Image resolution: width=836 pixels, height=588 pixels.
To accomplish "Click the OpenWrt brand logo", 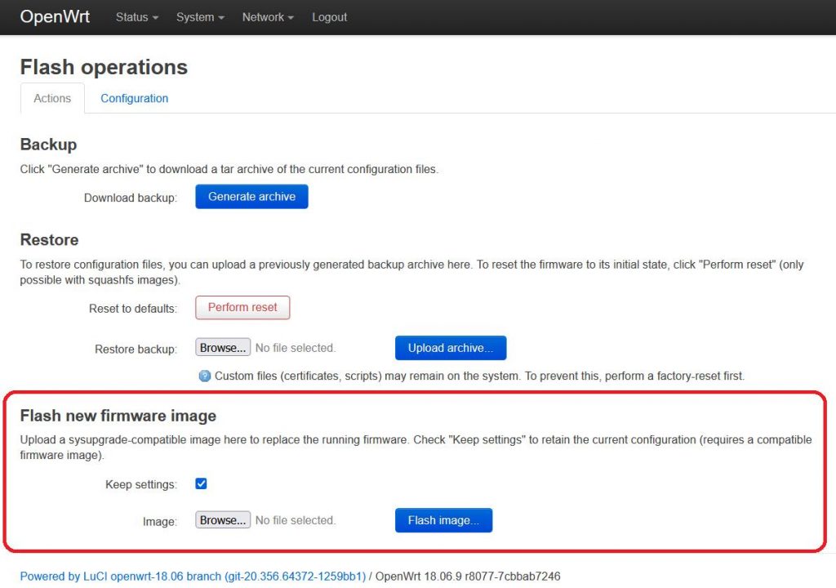I will tap(55, 16).
